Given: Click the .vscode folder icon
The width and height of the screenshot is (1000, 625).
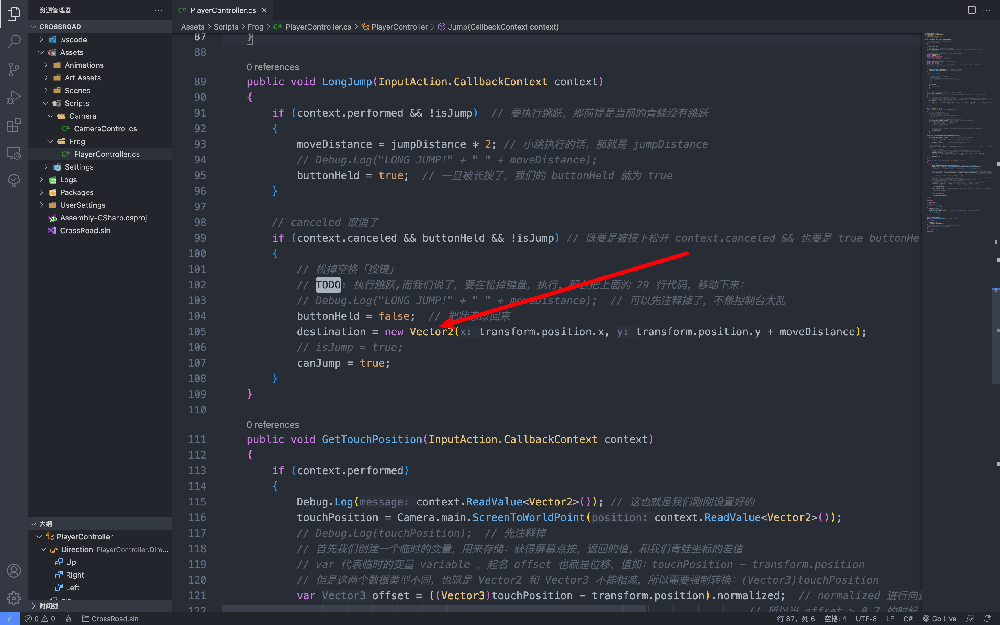Looking at the screenshot, I should pos(52,40).
